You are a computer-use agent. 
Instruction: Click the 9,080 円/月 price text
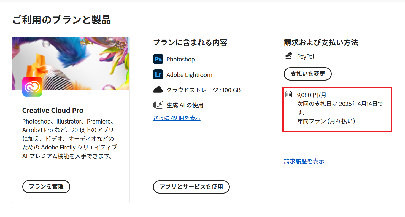[312, 95]
